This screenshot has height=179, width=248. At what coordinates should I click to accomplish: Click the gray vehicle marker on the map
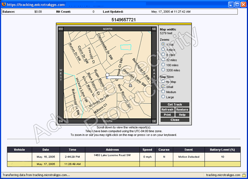pos(130,85)
